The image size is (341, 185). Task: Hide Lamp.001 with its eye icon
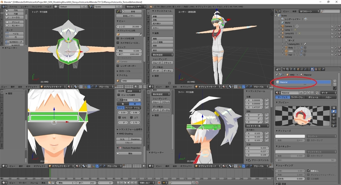[332, 33]
